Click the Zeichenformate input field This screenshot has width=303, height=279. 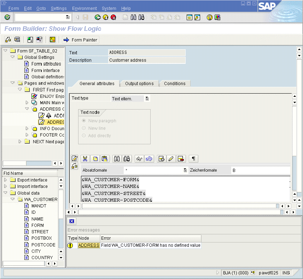260,171
